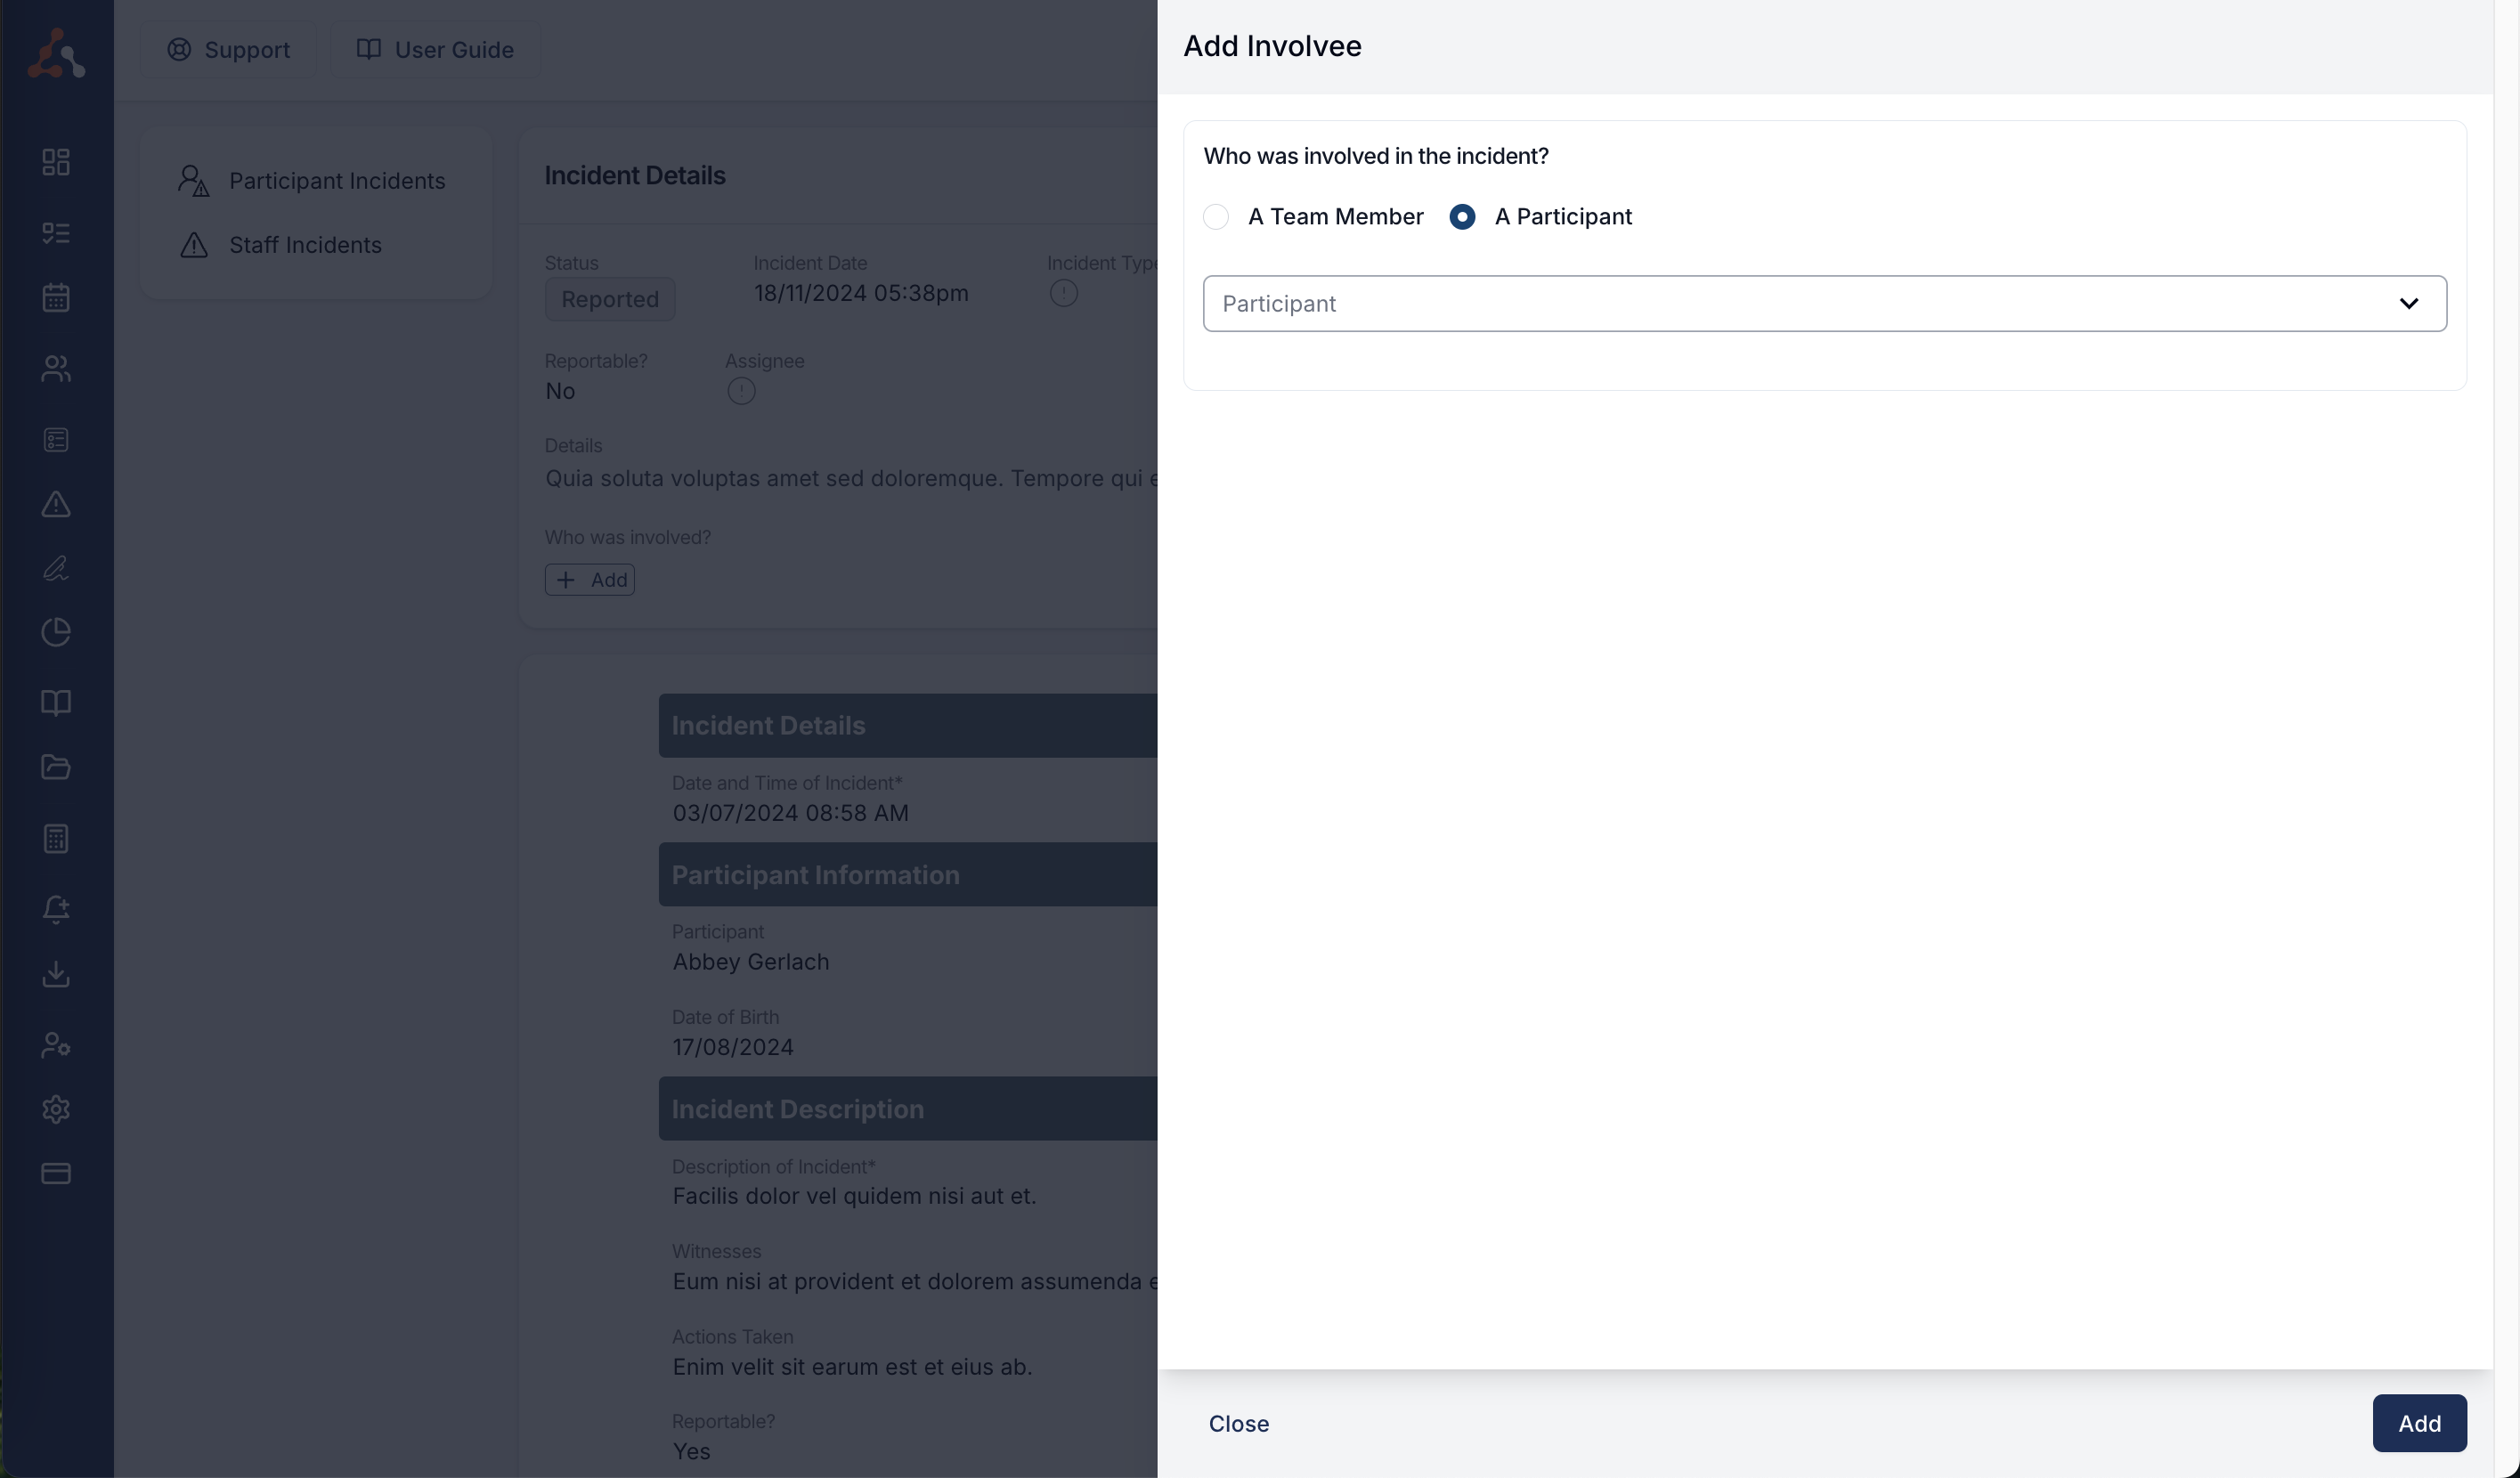Viewport: 2520px width, 1478px height.
Task: Open the user settings sidebar icon
Action: 56,1045
